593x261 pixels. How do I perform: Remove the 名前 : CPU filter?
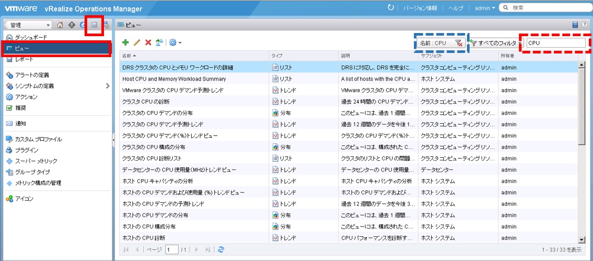[459, 43]
